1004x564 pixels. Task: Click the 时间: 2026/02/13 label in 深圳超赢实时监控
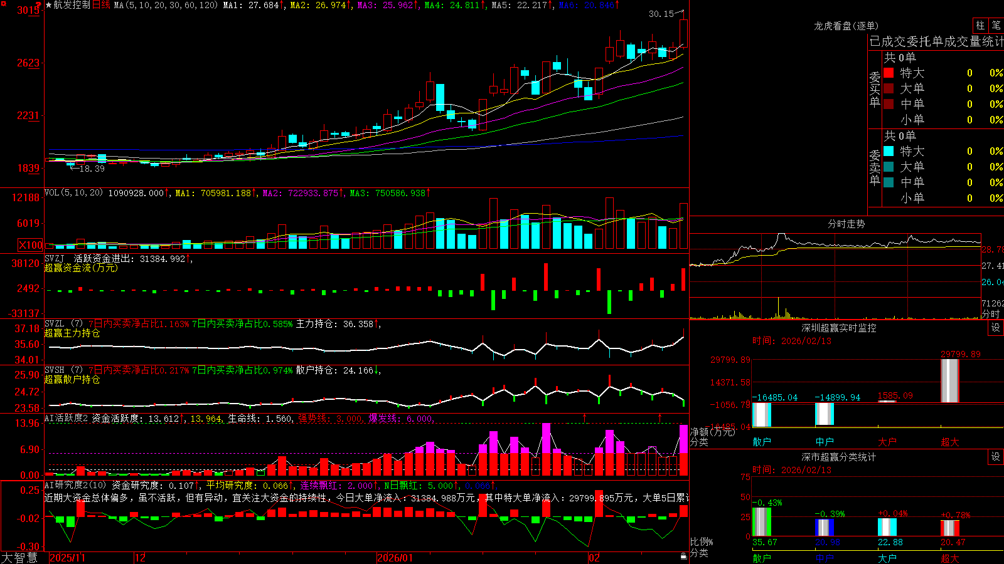[792, 341]
